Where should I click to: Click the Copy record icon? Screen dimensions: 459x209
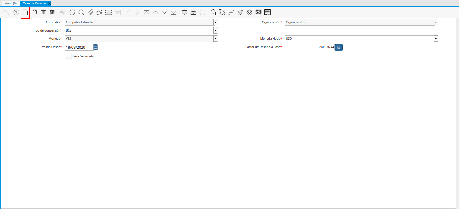[34, 13]
